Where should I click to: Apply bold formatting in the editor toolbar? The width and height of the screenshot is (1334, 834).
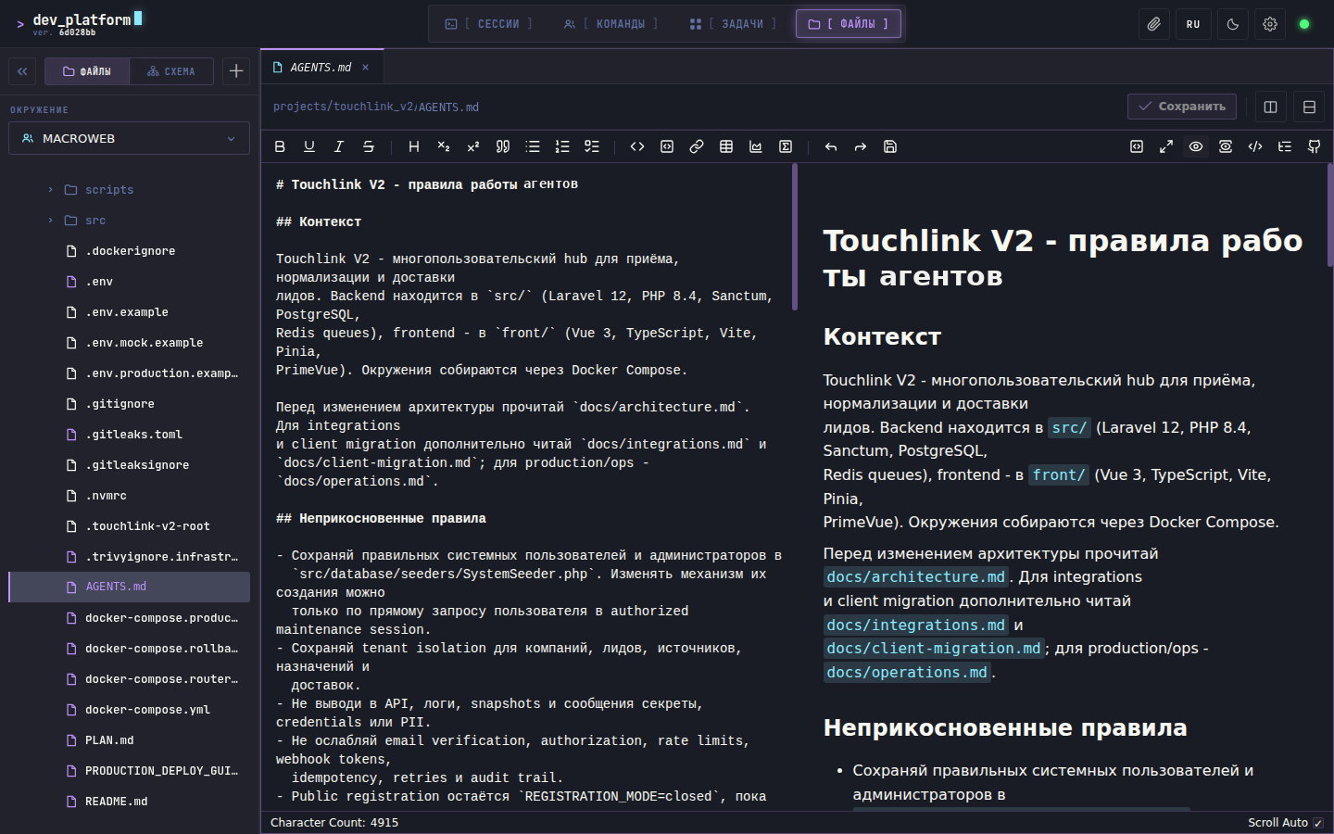(x=280, y=146)
